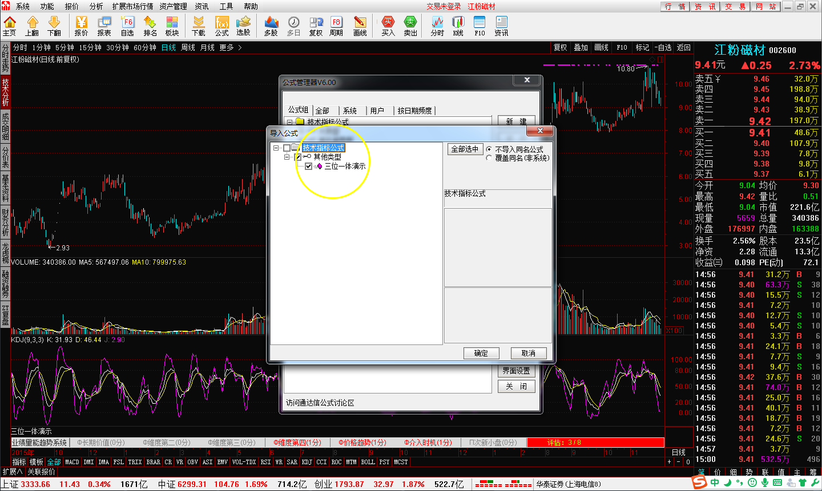Image resolution: width=822 pixels, height=491 pixels.
Task: Click the 选股 stock picker icon
Action: (244, 26)
